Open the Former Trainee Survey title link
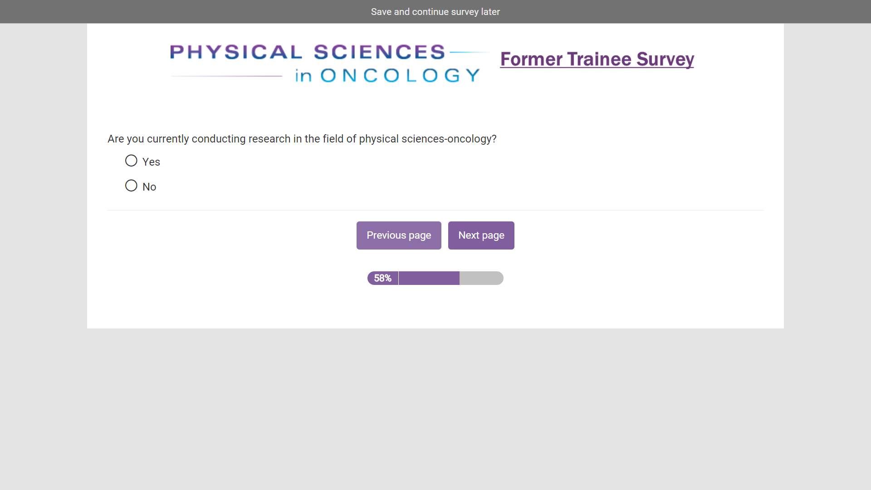The image size is (871, 490). click(x=597, y=59)
